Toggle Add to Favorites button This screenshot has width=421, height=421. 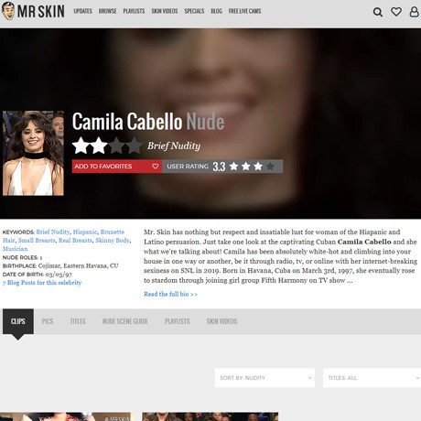pos(117,167)
